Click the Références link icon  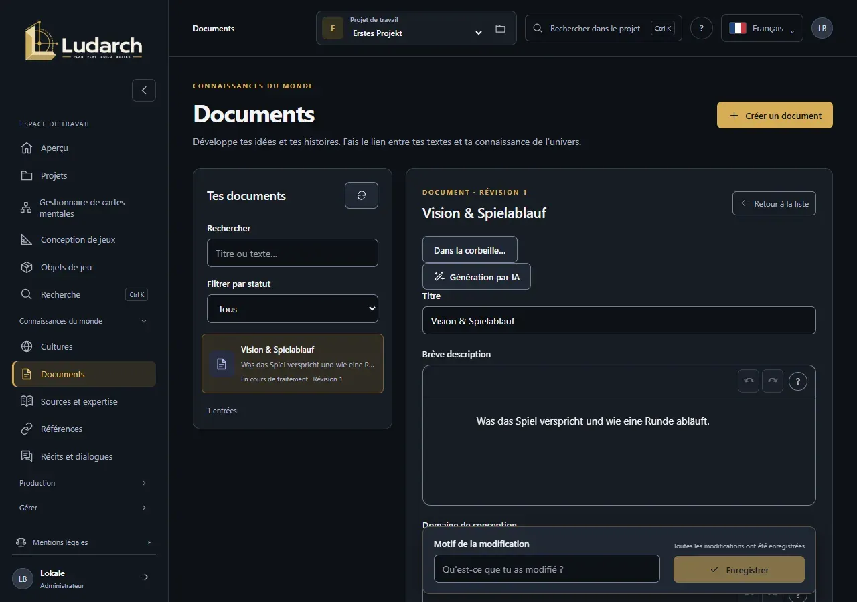pos(27,429)
